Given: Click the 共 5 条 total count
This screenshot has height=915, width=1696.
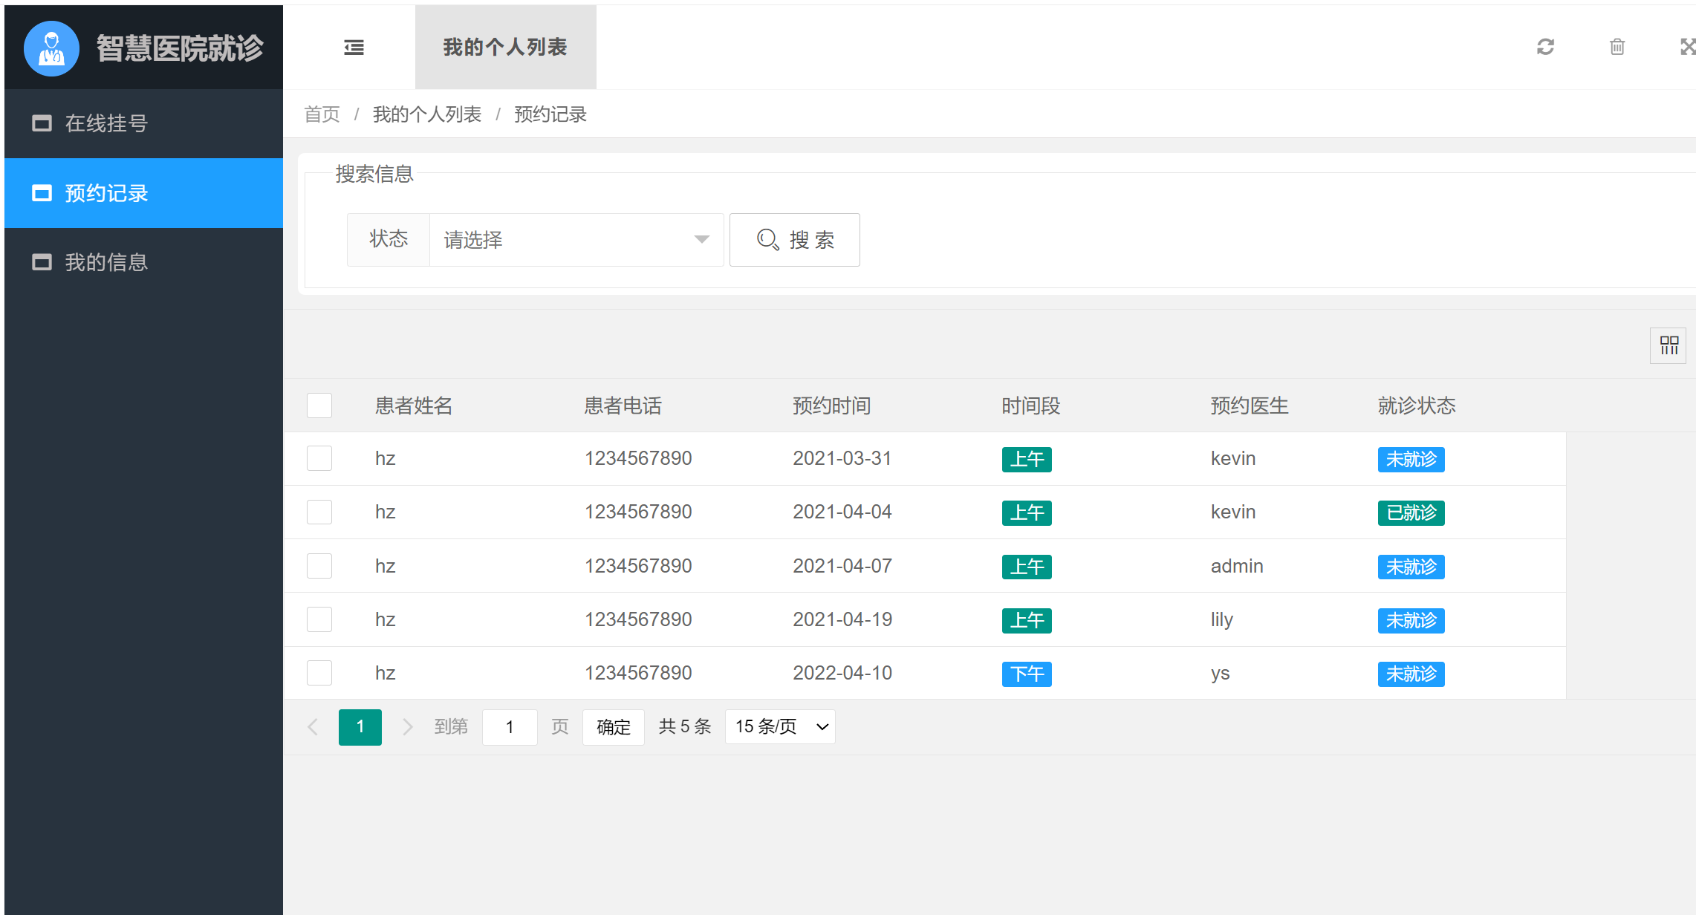Looking at the screenshot, I should click(685, 726).
